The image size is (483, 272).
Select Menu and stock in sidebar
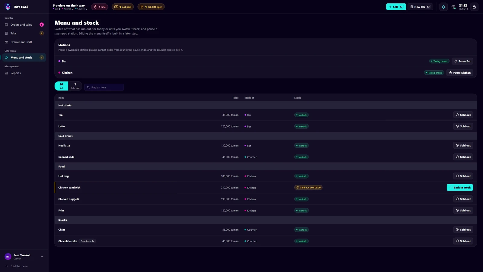24,58
